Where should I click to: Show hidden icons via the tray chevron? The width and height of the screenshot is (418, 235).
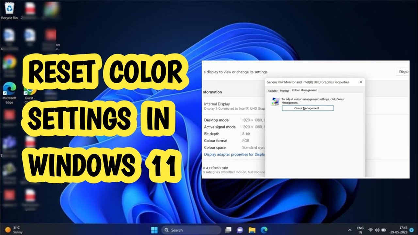point(350,230)
